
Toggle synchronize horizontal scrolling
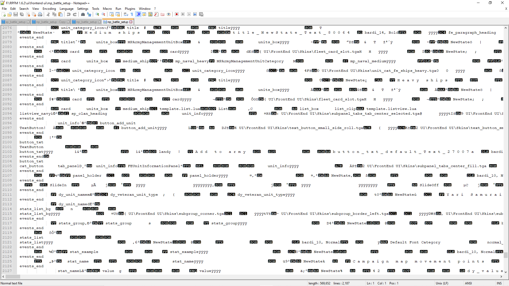[x=118, y=14]
